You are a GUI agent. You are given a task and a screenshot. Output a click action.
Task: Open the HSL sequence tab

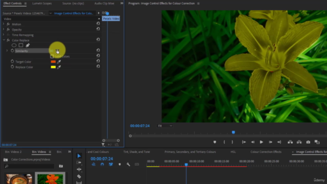(x=233, y=152)
